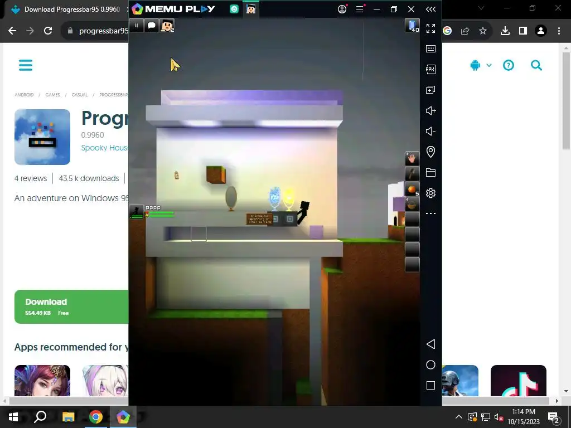Screen dimensions: 571x428
Task: Open MEmu account profile icon
Action: (x=342, y=9)
